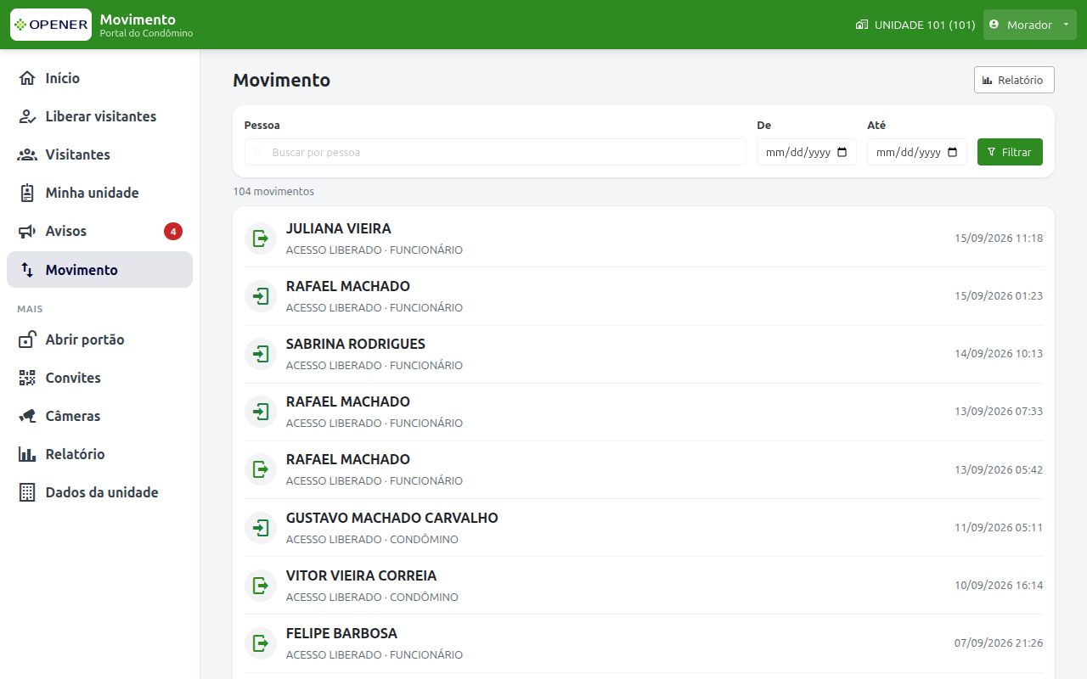
Task: Click the VITOR VIEIRA CORREIA name
Action: 362,575
